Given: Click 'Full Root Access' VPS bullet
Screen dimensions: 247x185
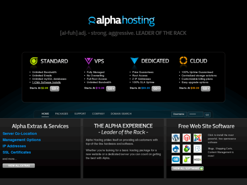Looking at the screenshot, I should point(97,79).
